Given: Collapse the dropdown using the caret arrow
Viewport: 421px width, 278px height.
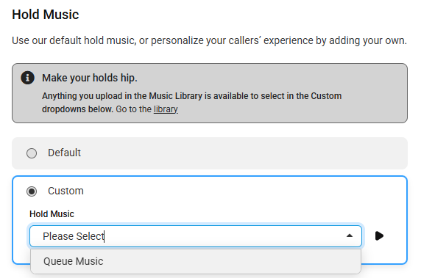Looking at the screenshot, I should click(x=350, y=235).
